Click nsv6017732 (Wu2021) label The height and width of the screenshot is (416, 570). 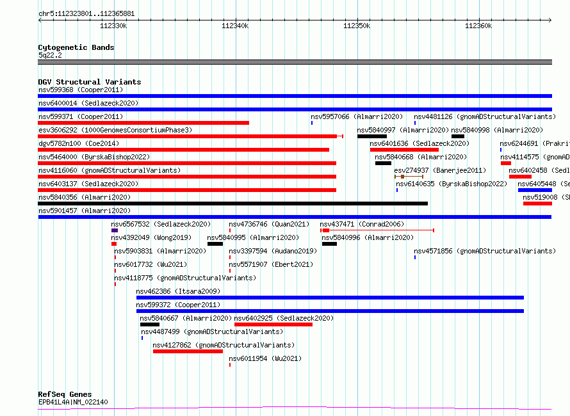pos(151,264)
